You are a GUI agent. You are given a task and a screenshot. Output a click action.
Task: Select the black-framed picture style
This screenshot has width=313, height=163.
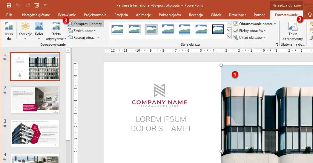[x=218, y=29]
